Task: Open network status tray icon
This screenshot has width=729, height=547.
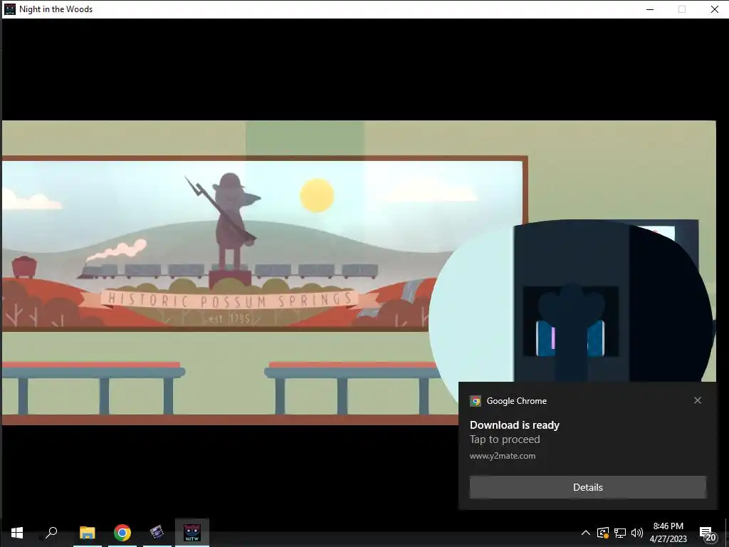Action: click(620, 533)
